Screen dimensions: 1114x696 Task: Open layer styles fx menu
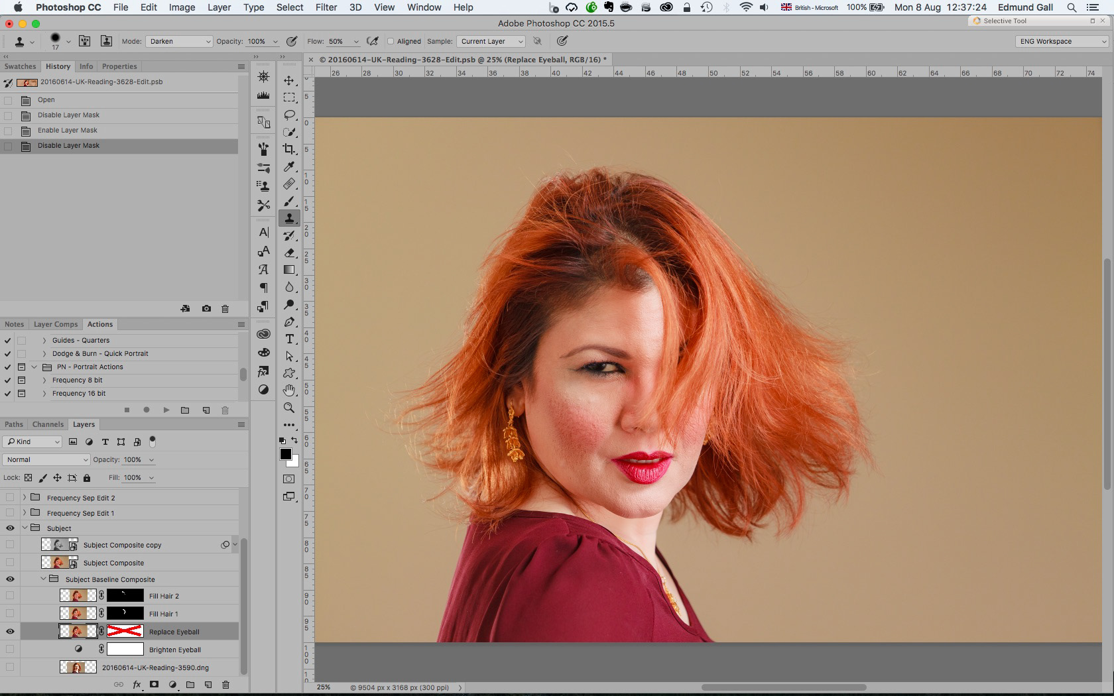coord(137,685)
